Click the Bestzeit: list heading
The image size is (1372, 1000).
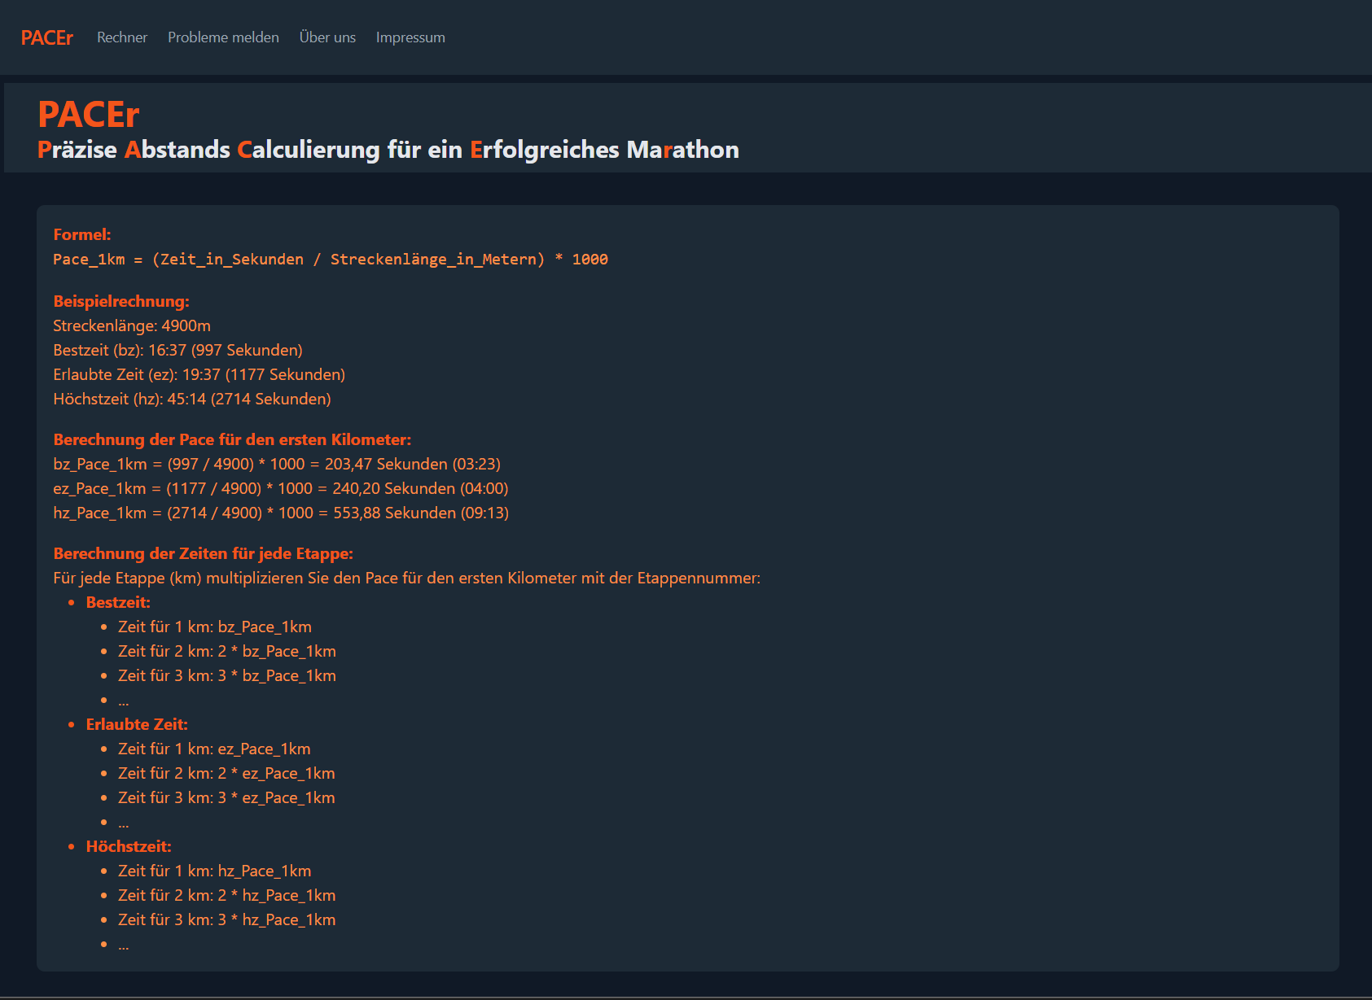click(118, 602)
